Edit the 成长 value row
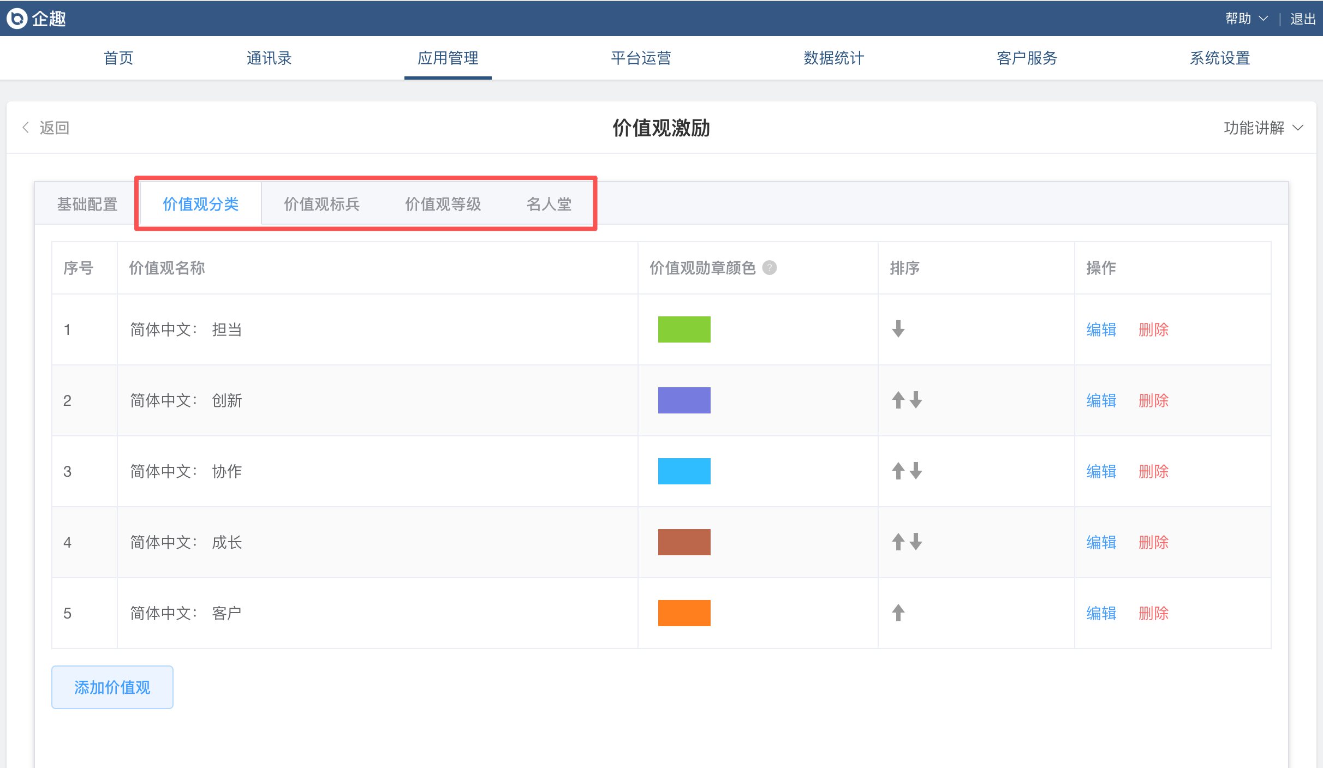The width and height of the screenshot is (1323, 768). (1101, 542)
